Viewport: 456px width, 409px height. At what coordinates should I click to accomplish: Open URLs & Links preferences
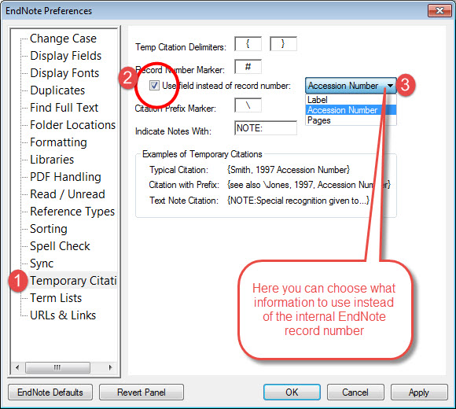tap(63, 315)
